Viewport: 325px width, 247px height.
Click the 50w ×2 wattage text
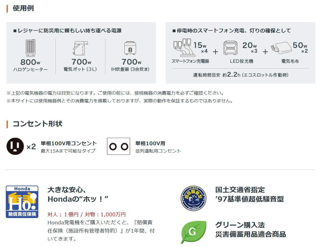pos(300,48)
